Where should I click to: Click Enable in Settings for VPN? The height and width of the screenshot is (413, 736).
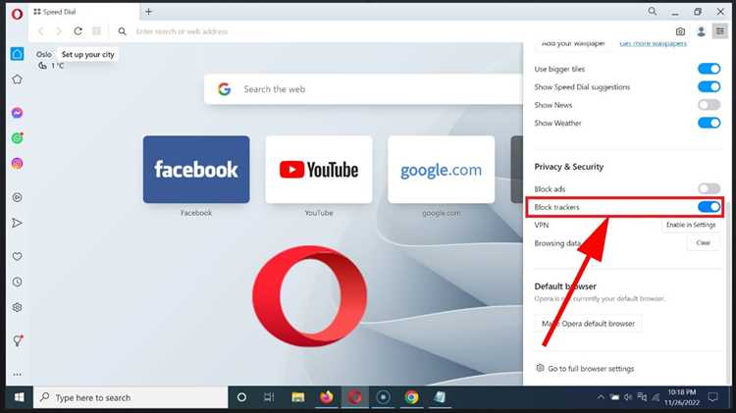pyautogui.click(x=691, y=226)
